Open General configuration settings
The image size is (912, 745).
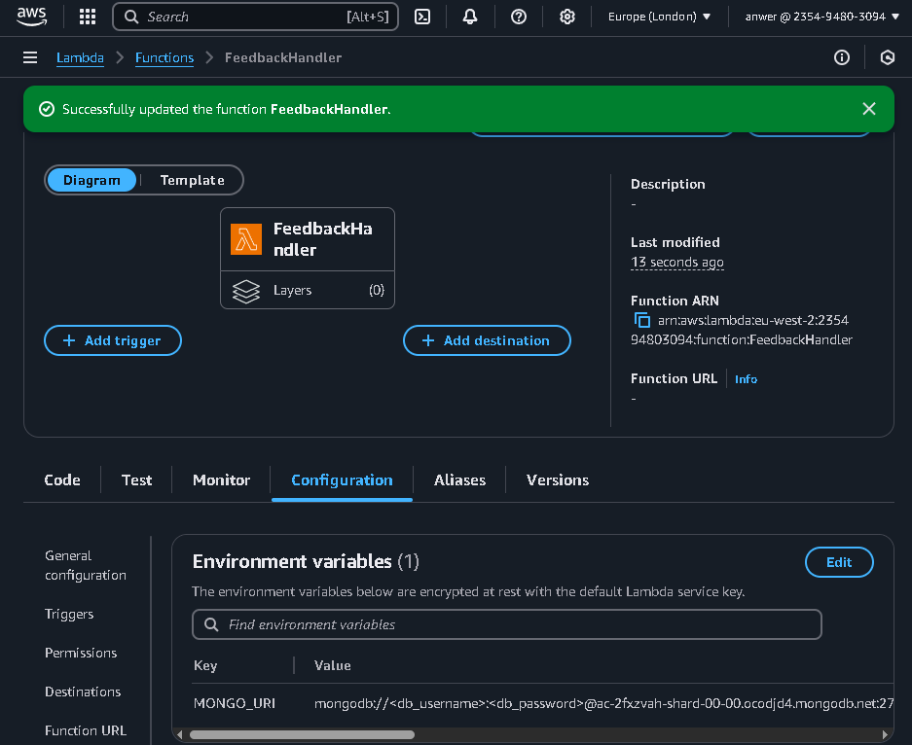(86, 565)
